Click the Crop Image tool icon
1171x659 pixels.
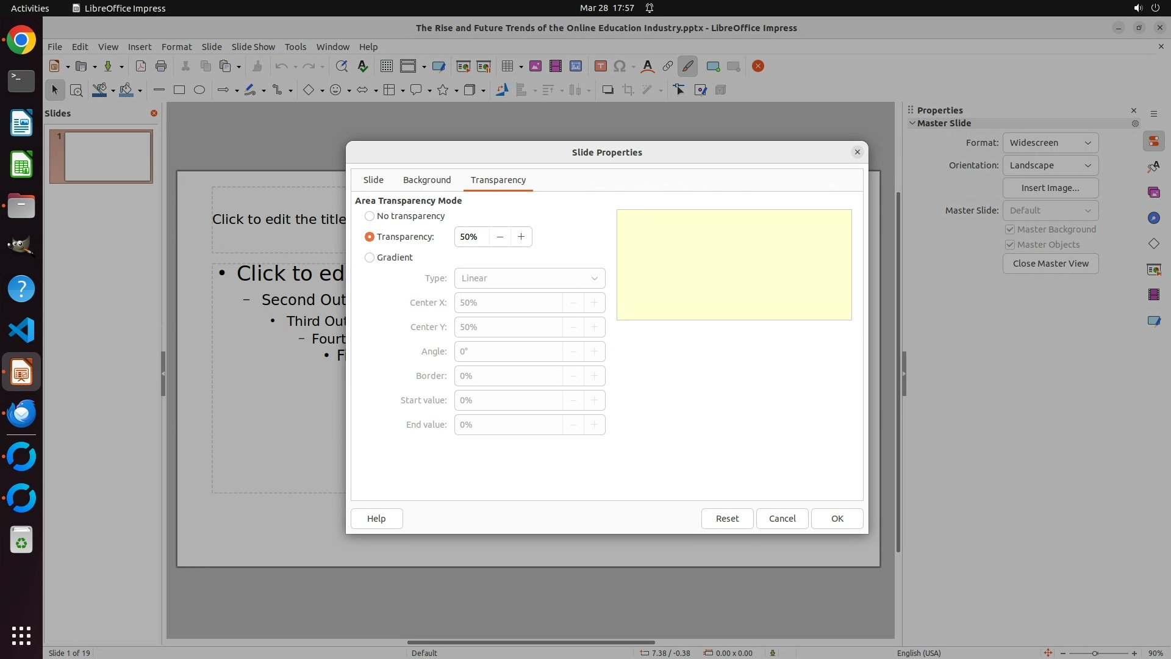point(628,90)
